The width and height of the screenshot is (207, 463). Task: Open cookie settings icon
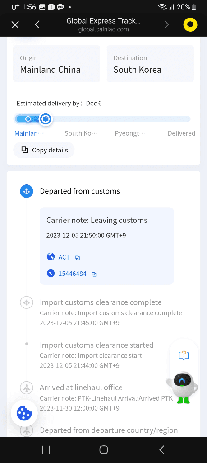[x=24, y=413]
